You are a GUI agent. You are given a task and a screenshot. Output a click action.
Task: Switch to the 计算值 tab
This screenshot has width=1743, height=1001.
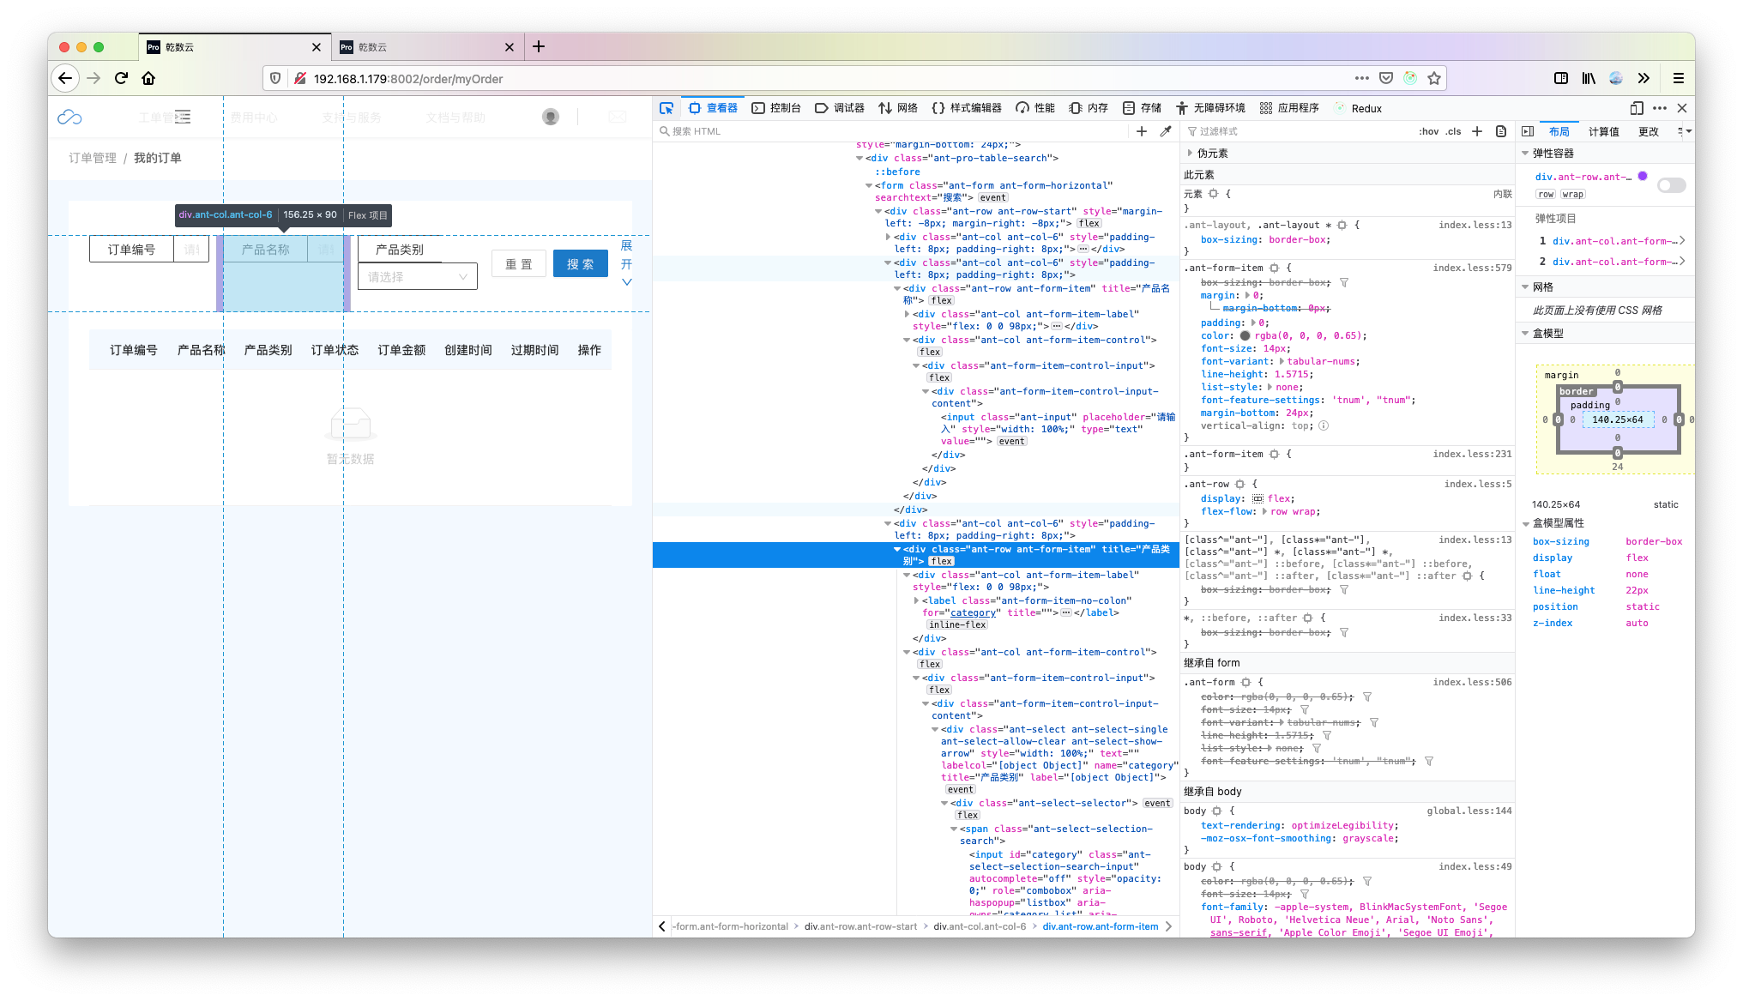[1604, 131]
